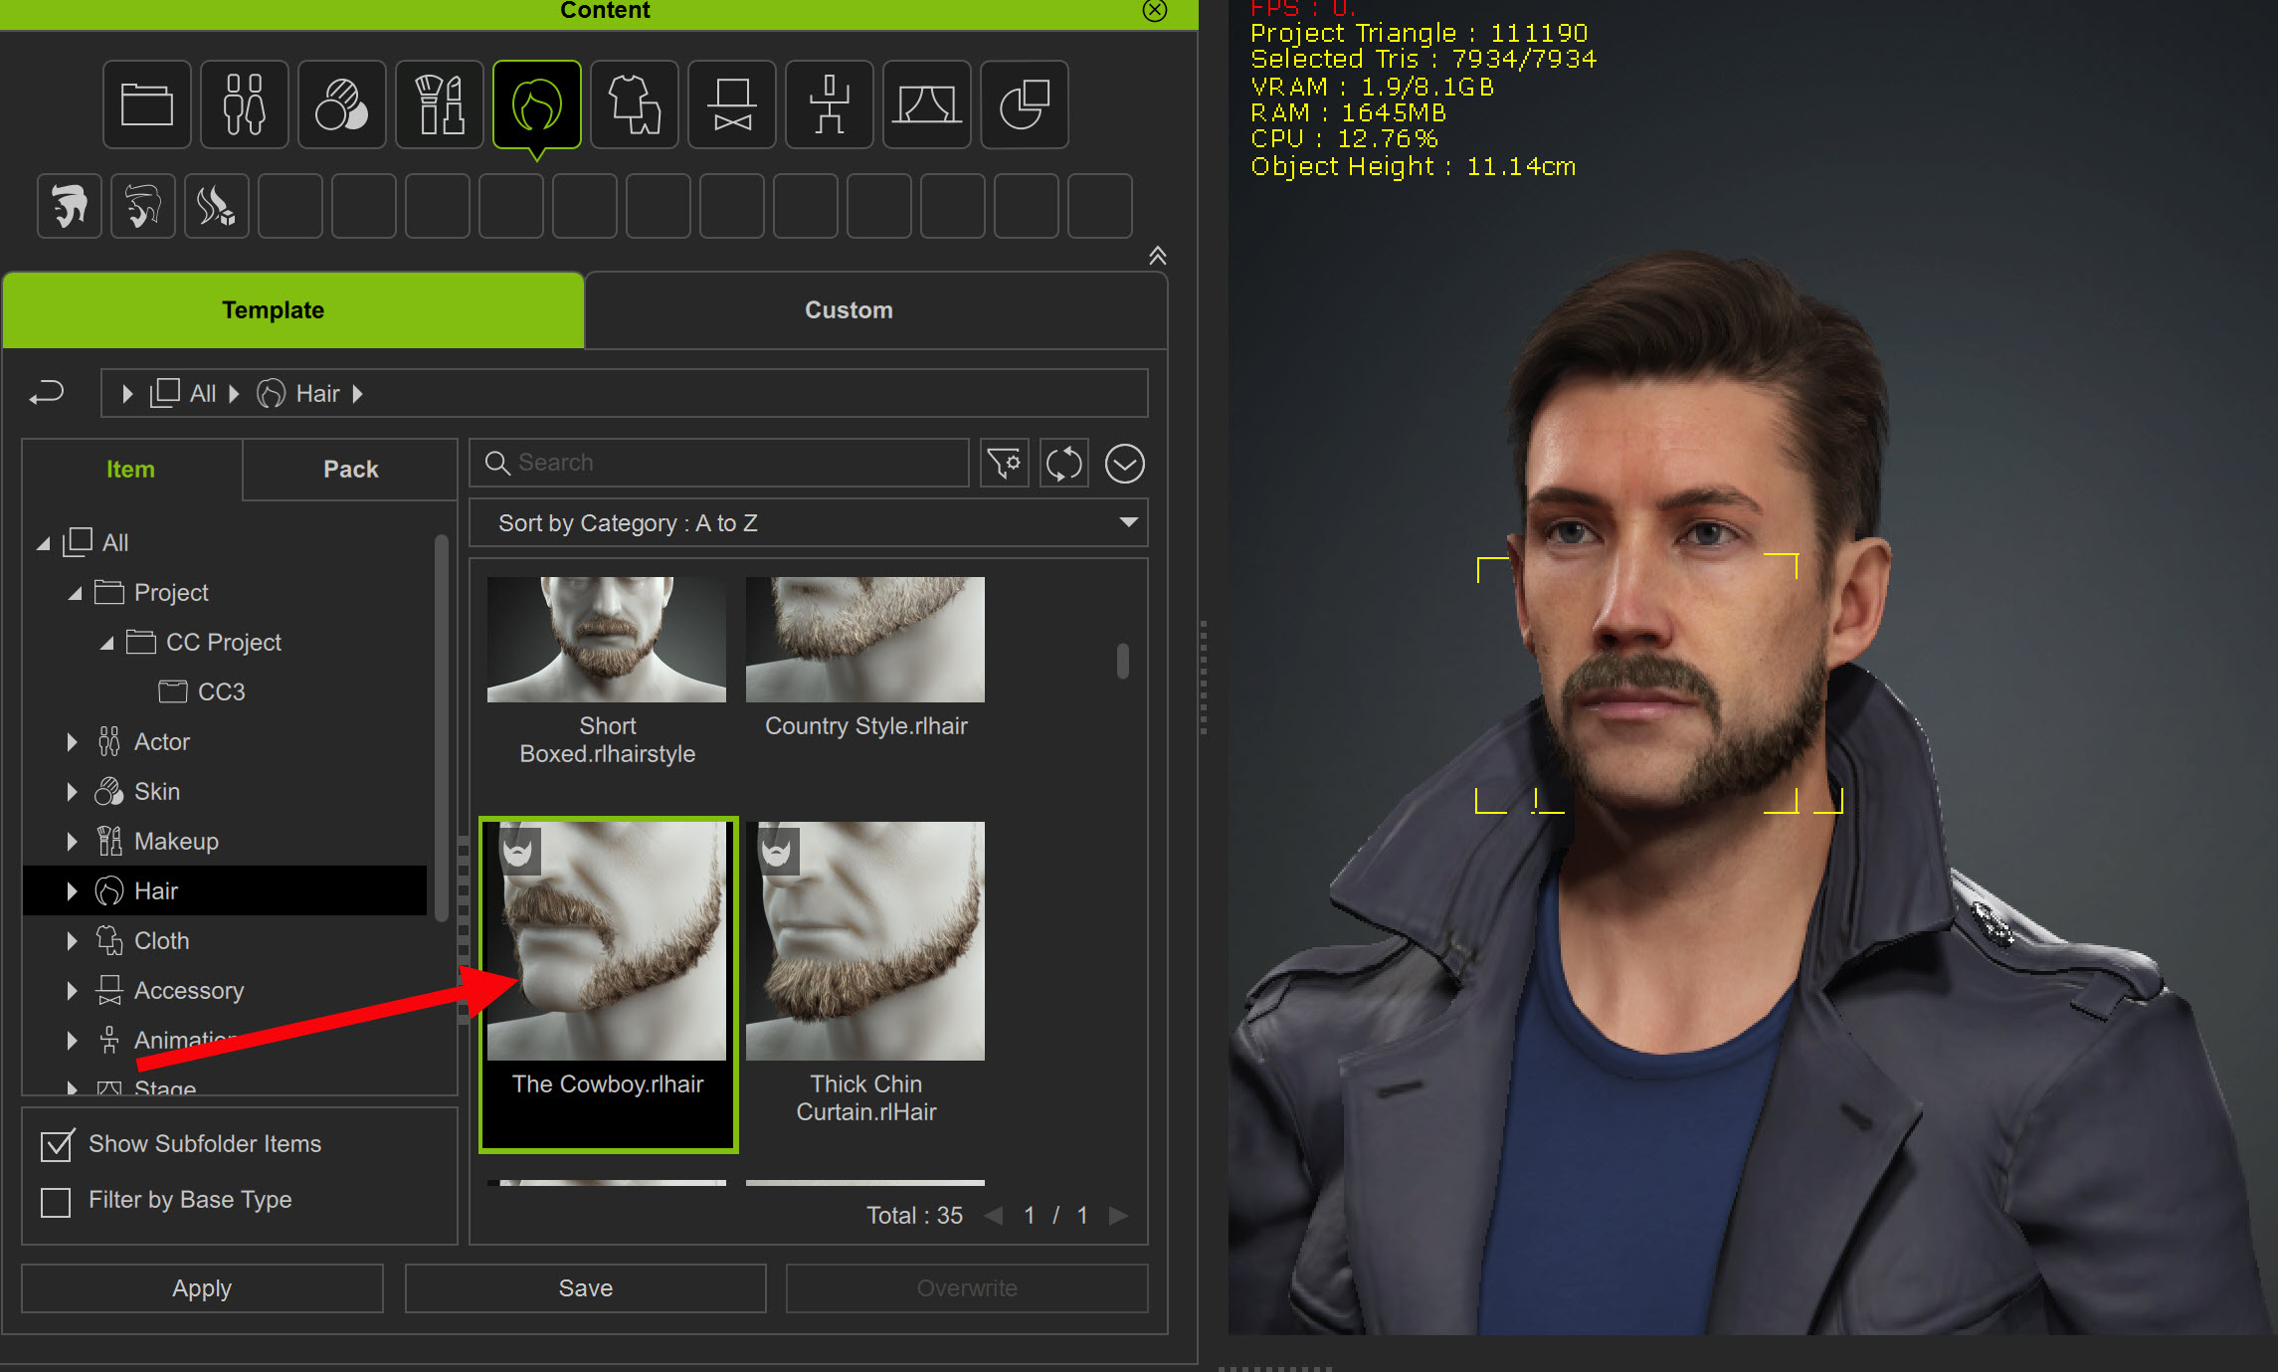Select the Thick Chin Curtain thumbnail
The image size is (2278, 1372).
865,940
